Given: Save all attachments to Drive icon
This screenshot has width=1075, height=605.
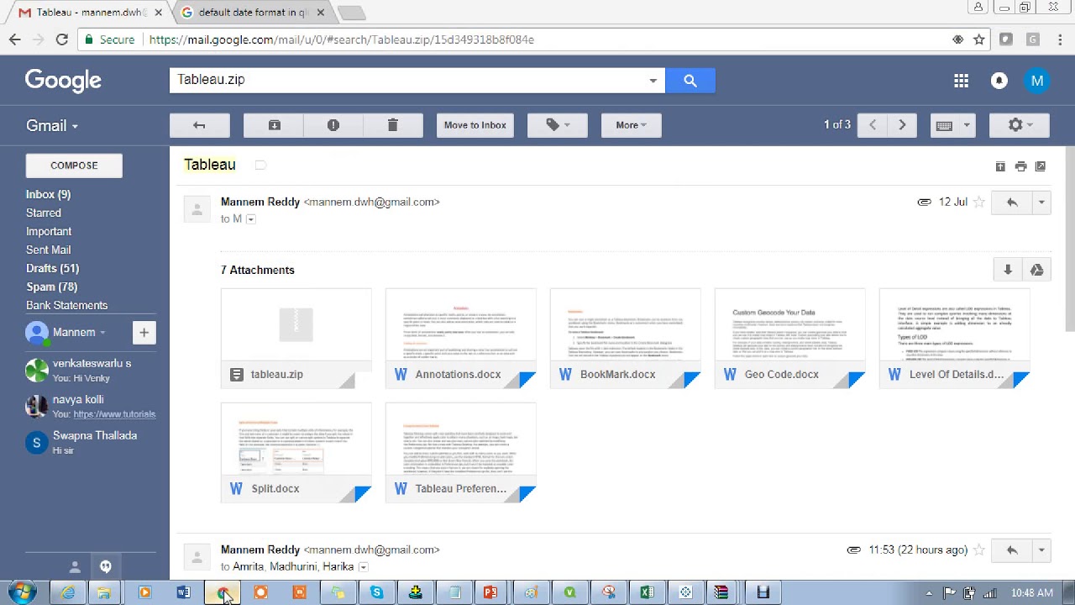Looking at the screenshot, I should point(1036,270).
